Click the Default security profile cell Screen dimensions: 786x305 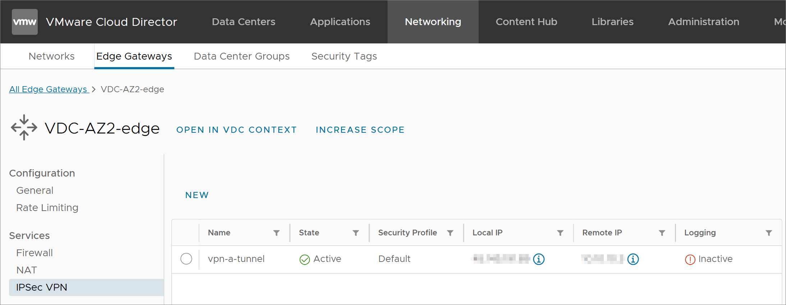click(394, 259)
